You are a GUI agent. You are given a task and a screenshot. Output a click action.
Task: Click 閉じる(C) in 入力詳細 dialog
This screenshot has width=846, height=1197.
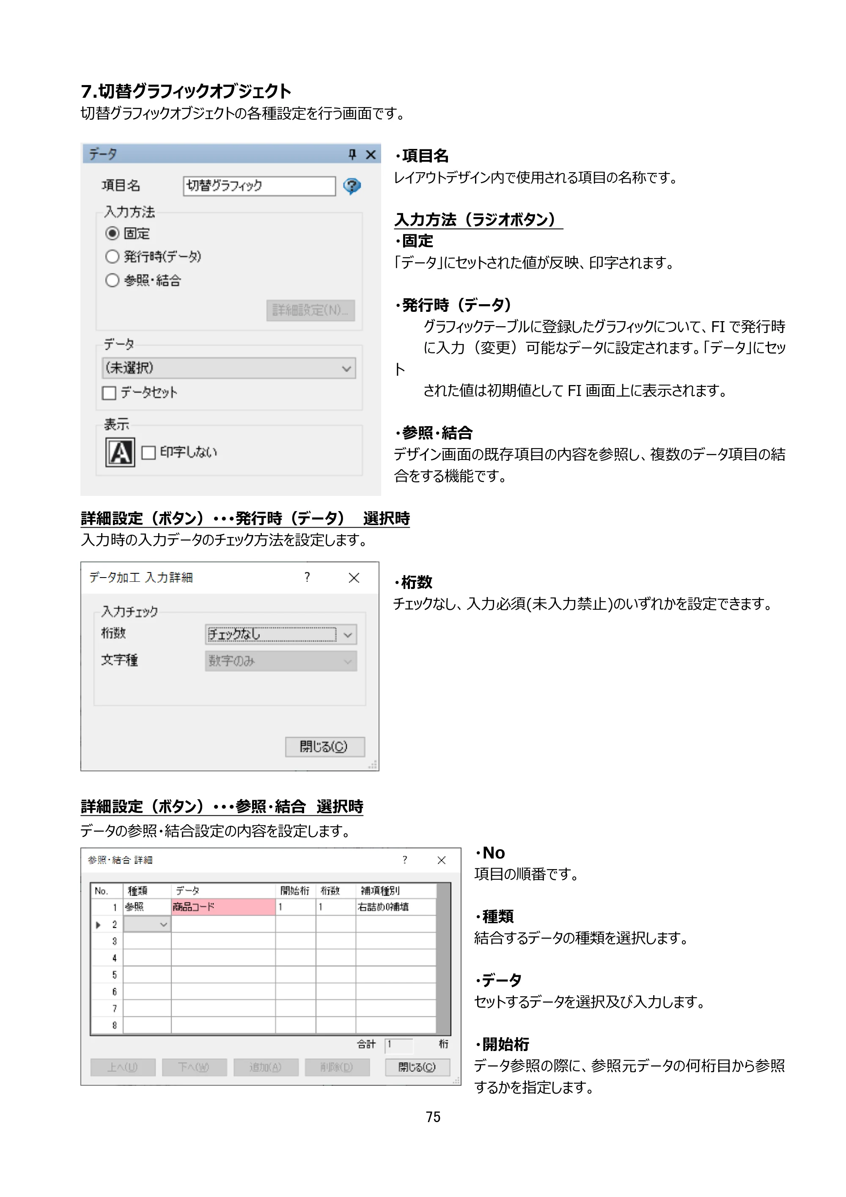325,746
